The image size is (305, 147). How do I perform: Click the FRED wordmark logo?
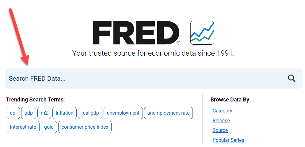136,33
